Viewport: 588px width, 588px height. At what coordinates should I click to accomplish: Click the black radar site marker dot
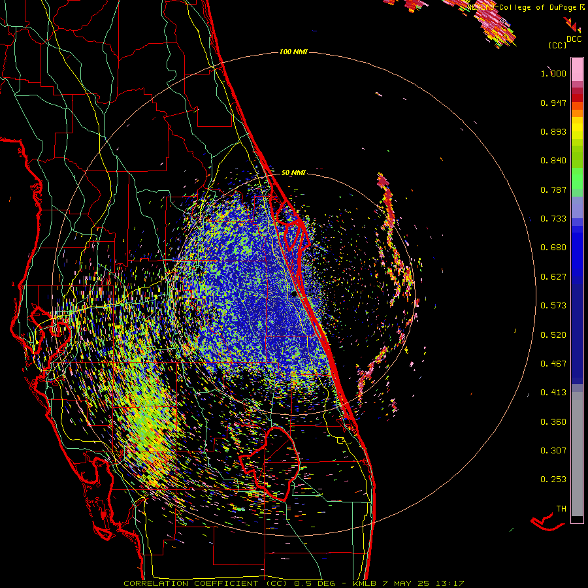[x=293, y=295]
